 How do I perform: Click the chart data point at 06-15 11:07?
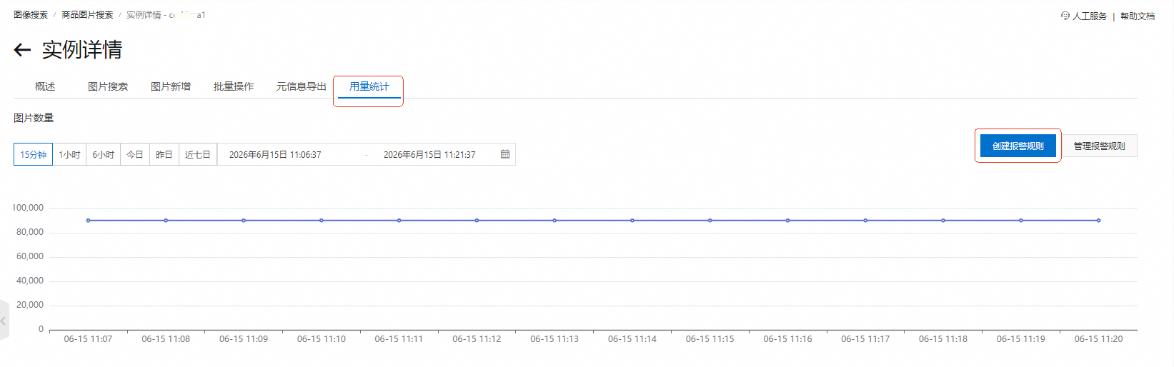coord(88,221)
